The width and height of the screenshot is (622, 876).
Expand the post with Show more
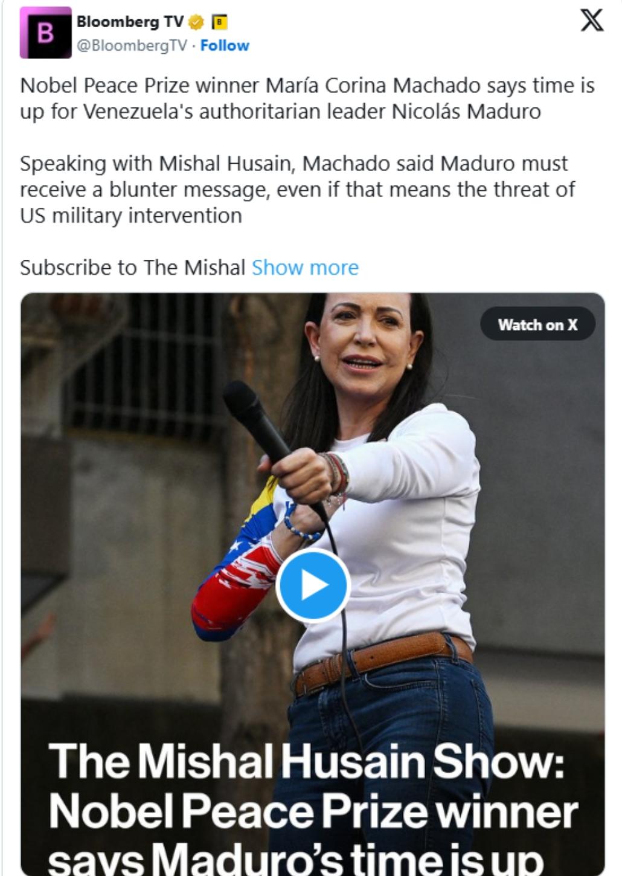(305, 268)
